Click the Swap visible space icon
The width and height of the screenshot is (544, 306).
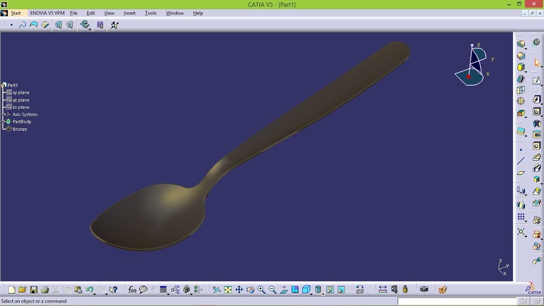[341, 290]
